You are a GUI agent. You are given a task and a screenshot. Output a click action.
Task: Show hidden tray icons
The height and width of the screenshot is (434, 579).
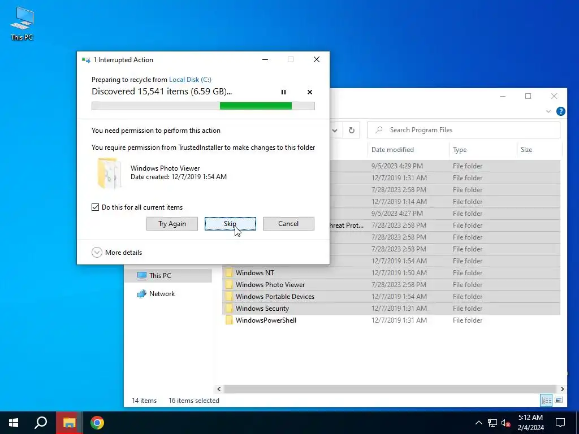pyautogui.click(x=478, y=423)
